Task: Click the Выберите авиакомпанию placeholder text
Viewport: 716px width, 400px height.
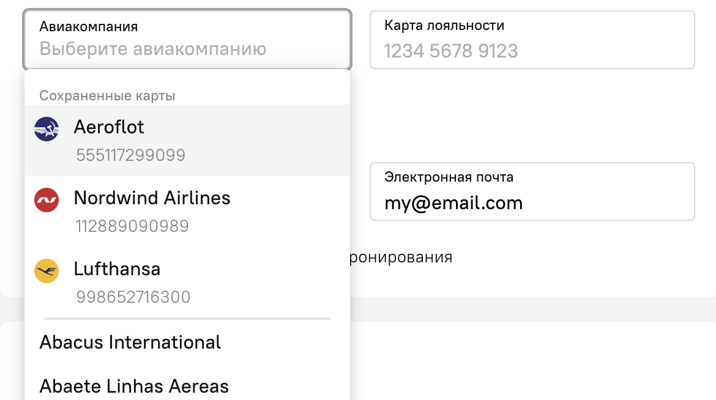Action: (x=153, y=49)
